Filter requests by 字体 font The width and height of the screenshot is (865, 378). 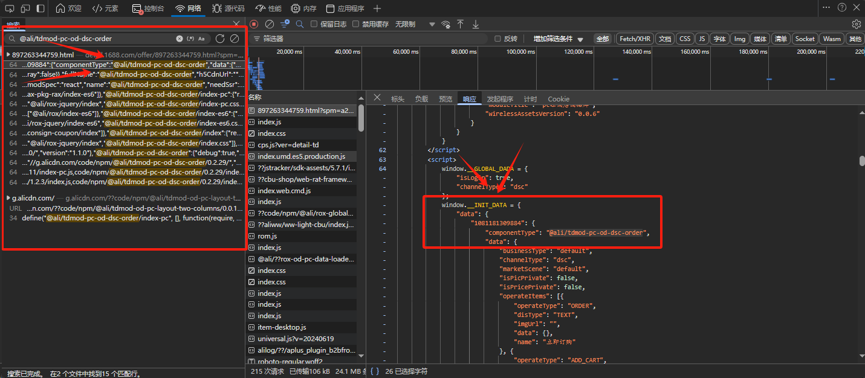click(x=719, y=39)
